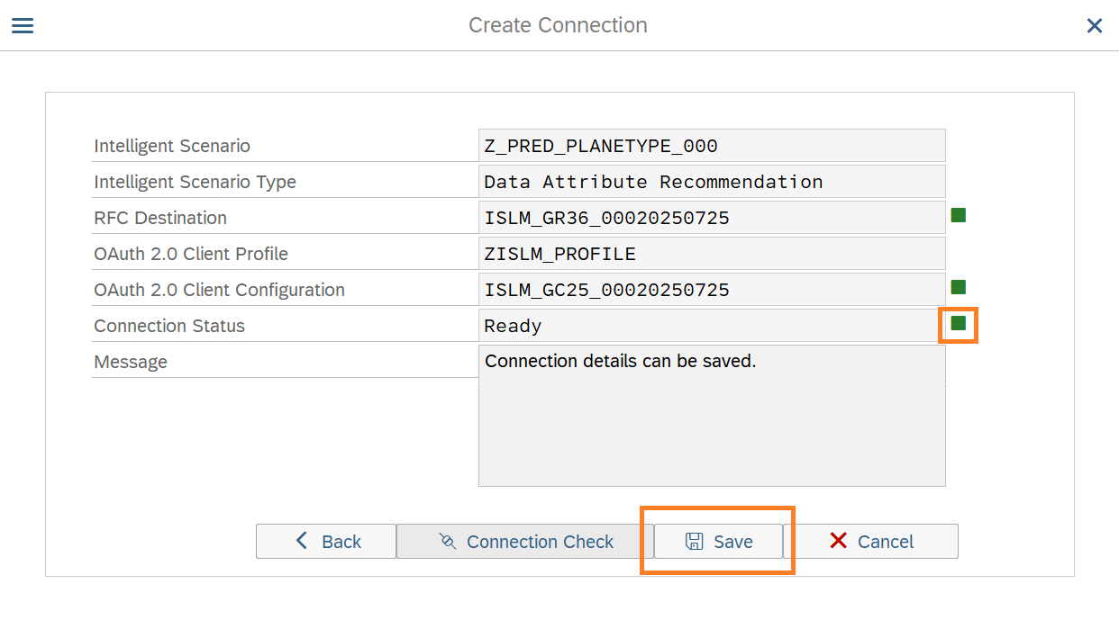
Task: Select the Data Attribute Recommendation field
Action: coord(711,182)
